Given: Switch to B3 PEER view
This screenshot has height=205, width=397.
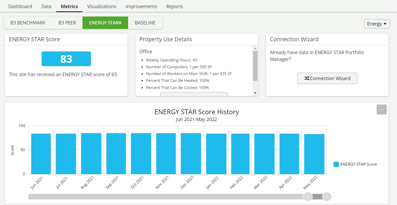Looking at the screenshot, I should [x=67, y=23].
